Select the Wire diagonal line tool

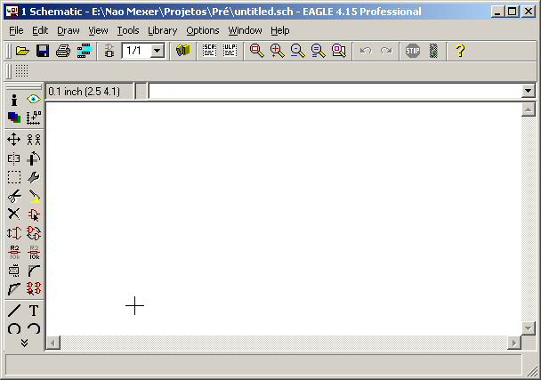(14, 311)
